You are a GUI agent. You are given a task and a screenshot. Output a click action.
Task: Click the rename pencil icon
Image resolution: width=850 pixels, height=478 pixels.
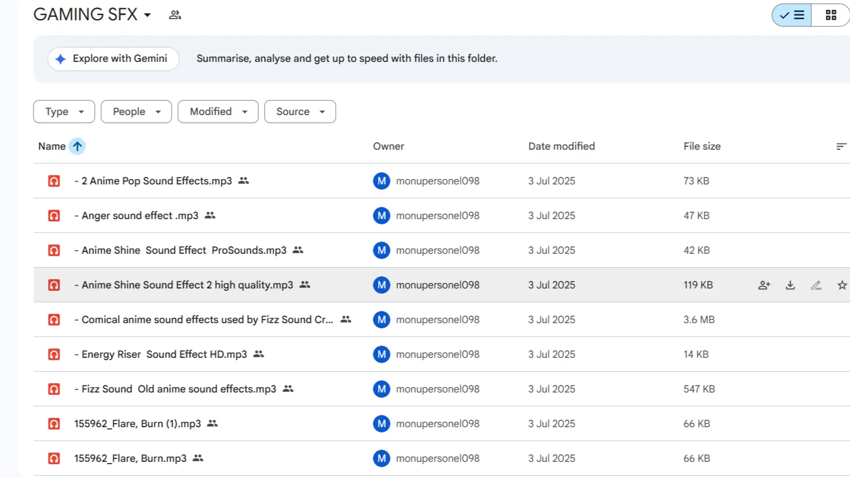(x=816, y=285)
